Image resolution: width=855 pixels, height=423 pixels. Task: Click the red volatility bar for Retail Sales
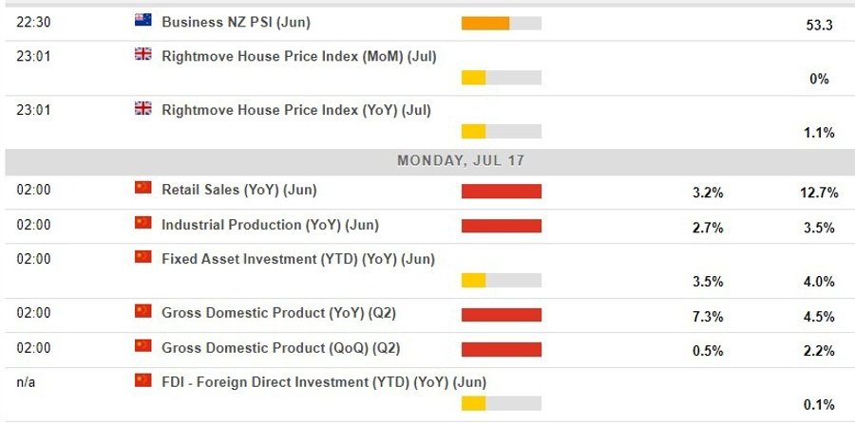pos(501,192)
